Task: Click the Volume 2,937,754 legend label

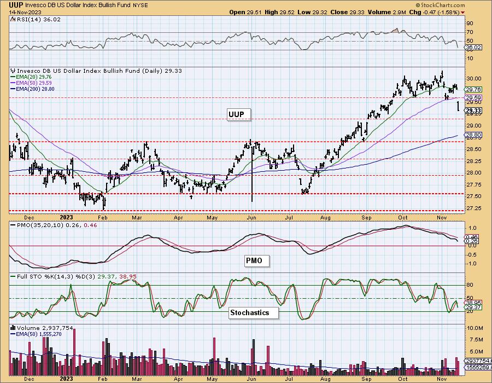Action: pyautogui.click(x=42, y=328)
